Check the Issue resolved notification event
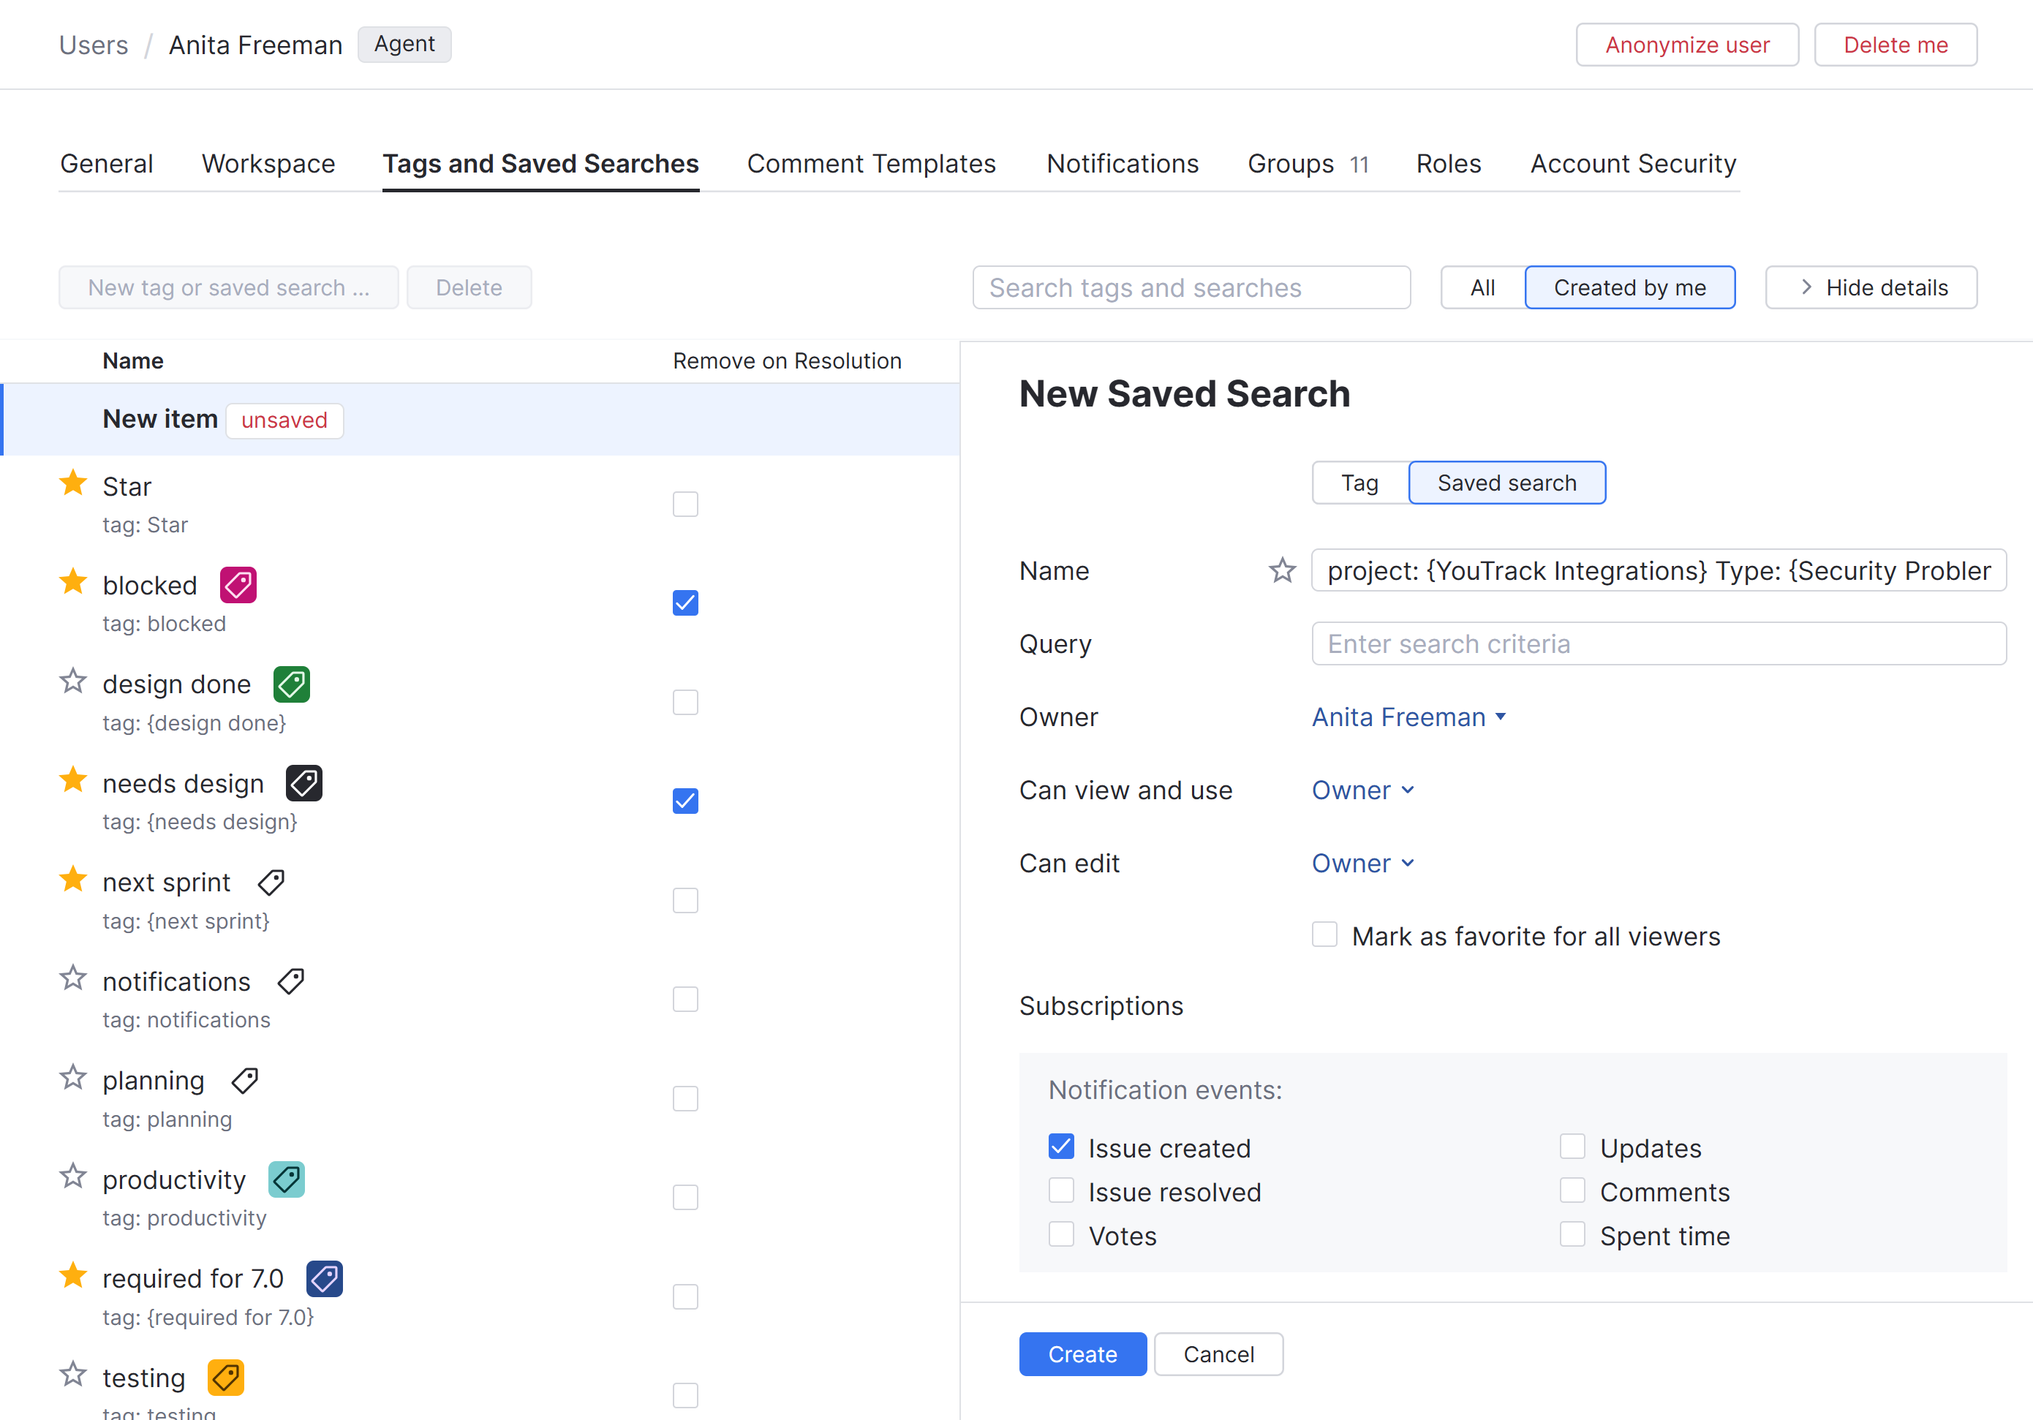 (1061, 1190)
